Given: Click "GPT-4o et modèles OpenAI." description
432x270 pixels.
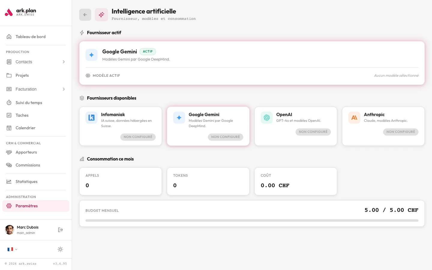Looking at the screenshot, I should 298,121.
